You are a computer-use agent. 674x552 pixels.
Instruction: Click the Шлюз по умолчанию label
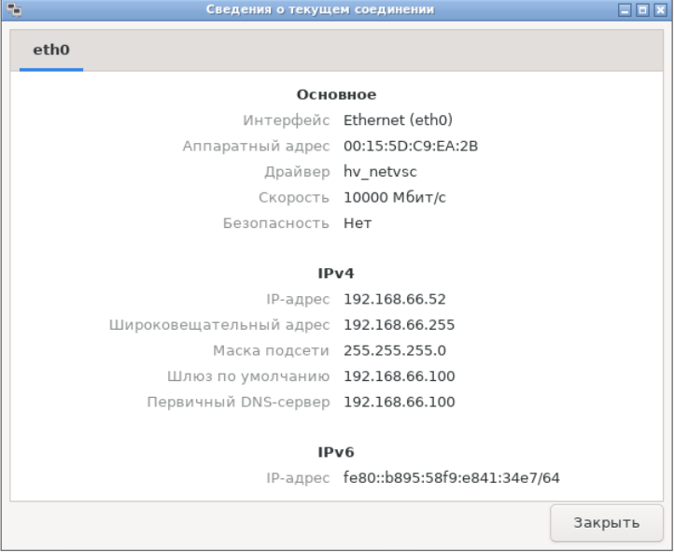point(240,376)
